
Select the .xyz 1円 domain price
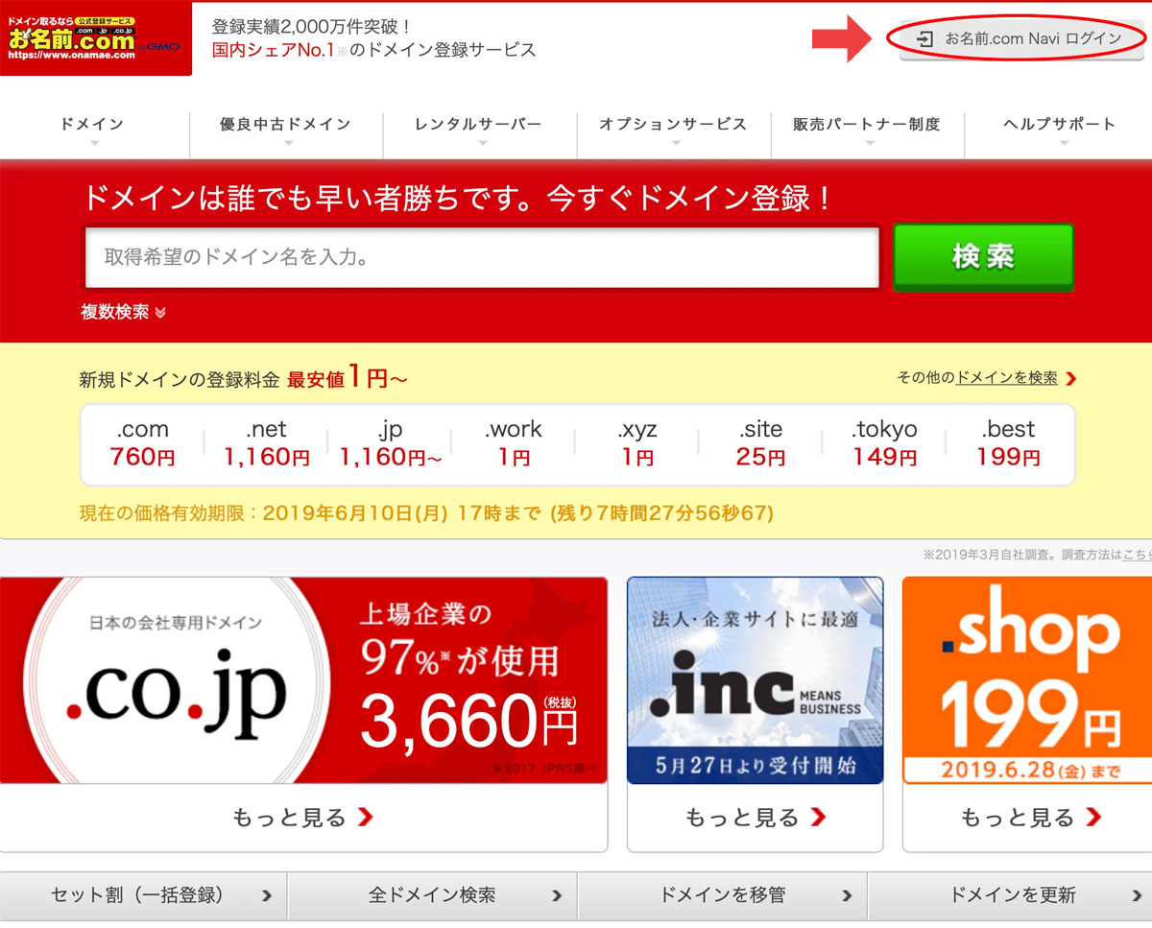click(x=637, y=442)
